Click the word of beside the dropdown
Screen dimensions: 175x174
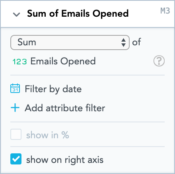coord(136,42)
